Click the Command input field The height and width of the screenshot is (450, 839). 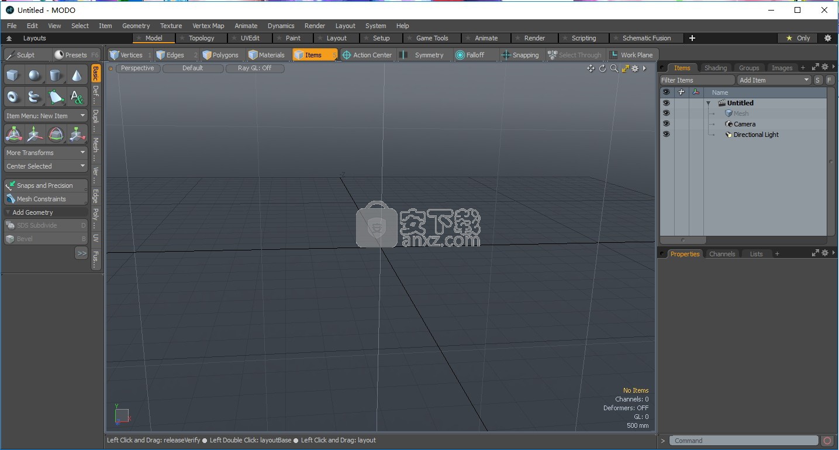point(744,441)
